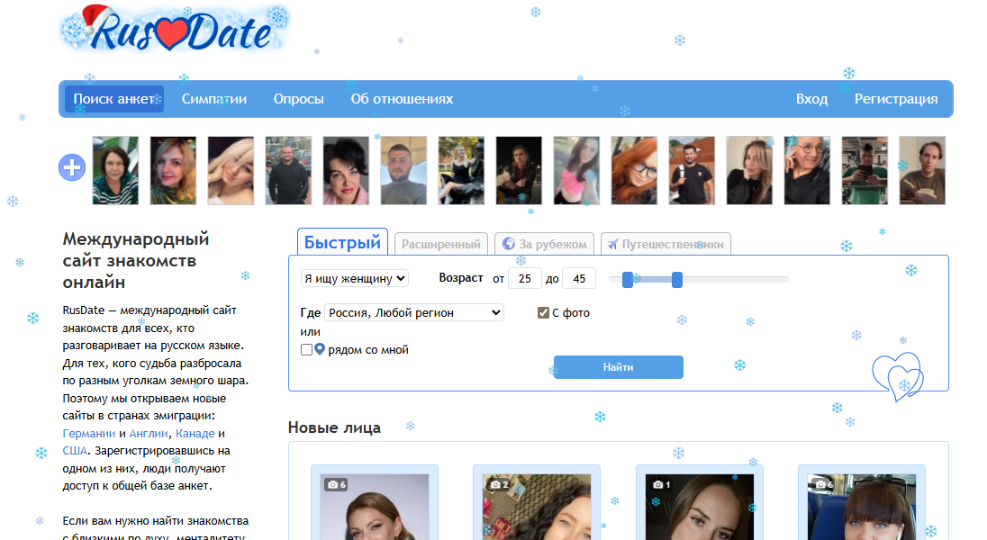Uncheck the С фото checkbox
Image resolution: width=987 pixels, height=540 pixels.
(x=543, y=313)
